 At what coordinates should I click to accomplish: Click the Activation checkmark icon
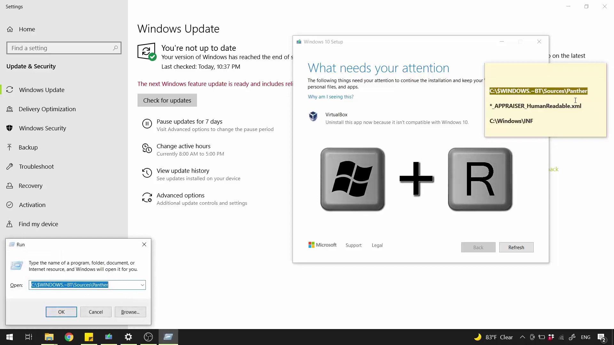pos(10,205)
